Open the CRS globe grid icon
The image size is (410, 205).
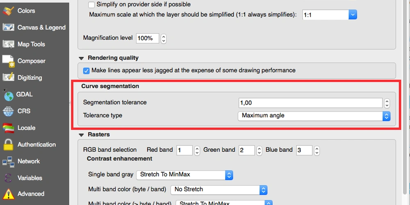click(8, 111)
